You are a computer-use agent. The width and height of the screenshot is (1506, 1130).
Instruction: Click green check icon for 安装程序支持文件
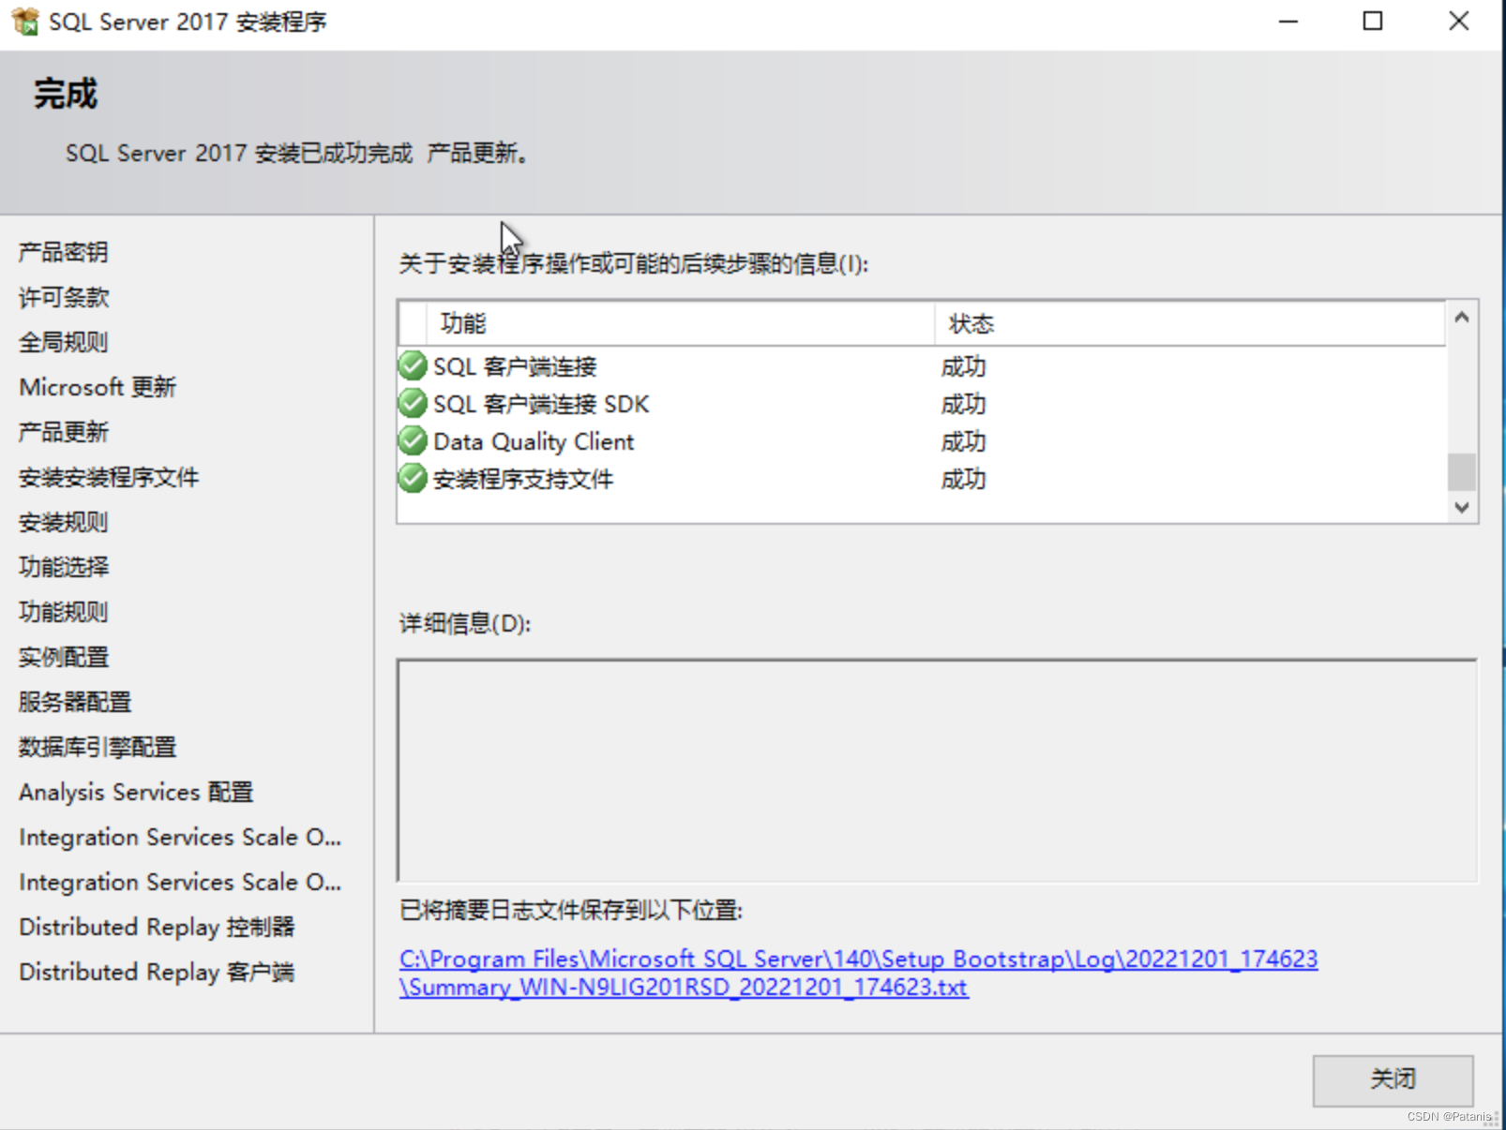413,478
